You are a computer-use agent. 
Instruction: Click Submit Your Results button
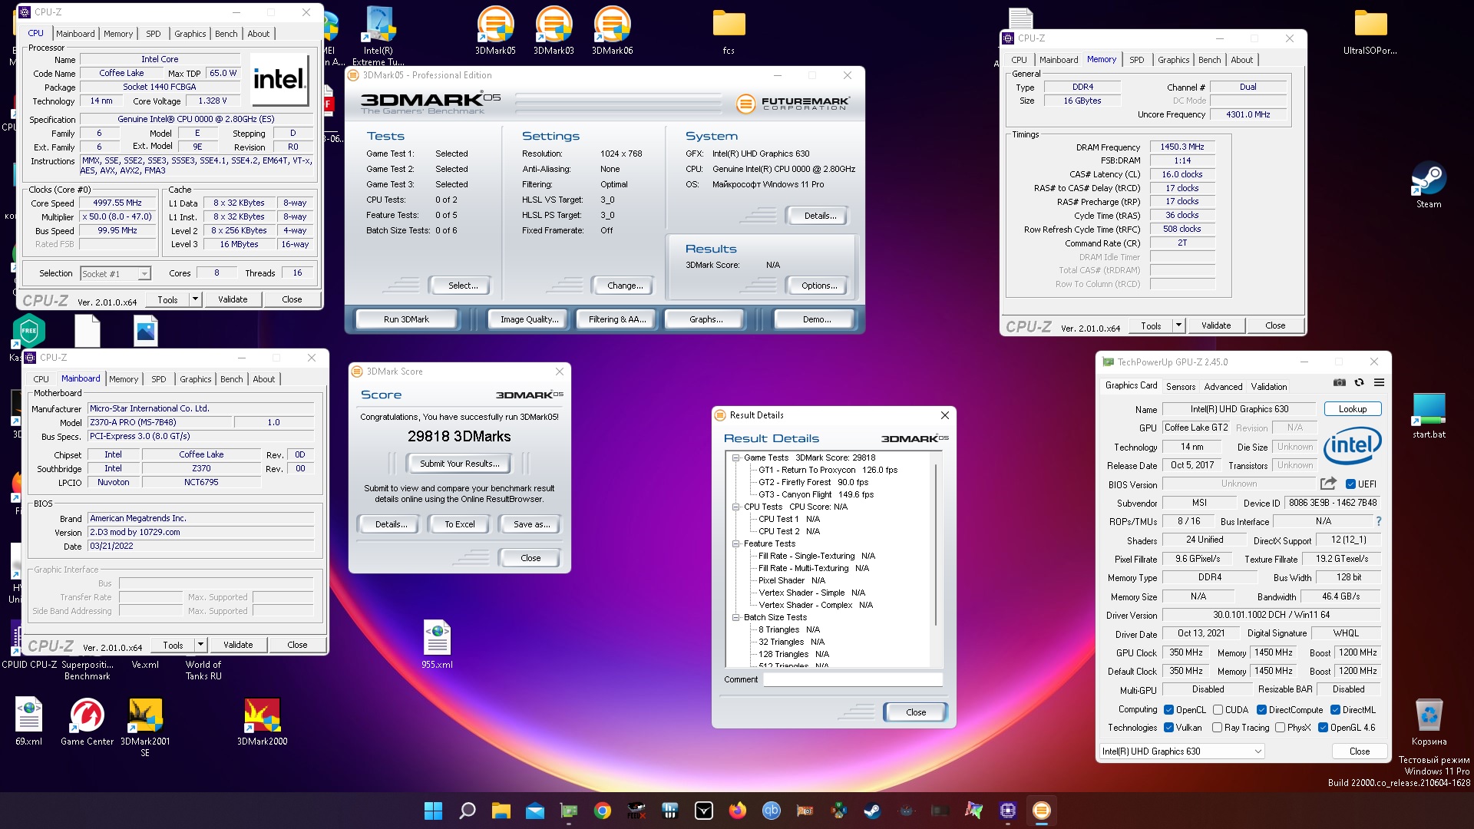point(459,464)
